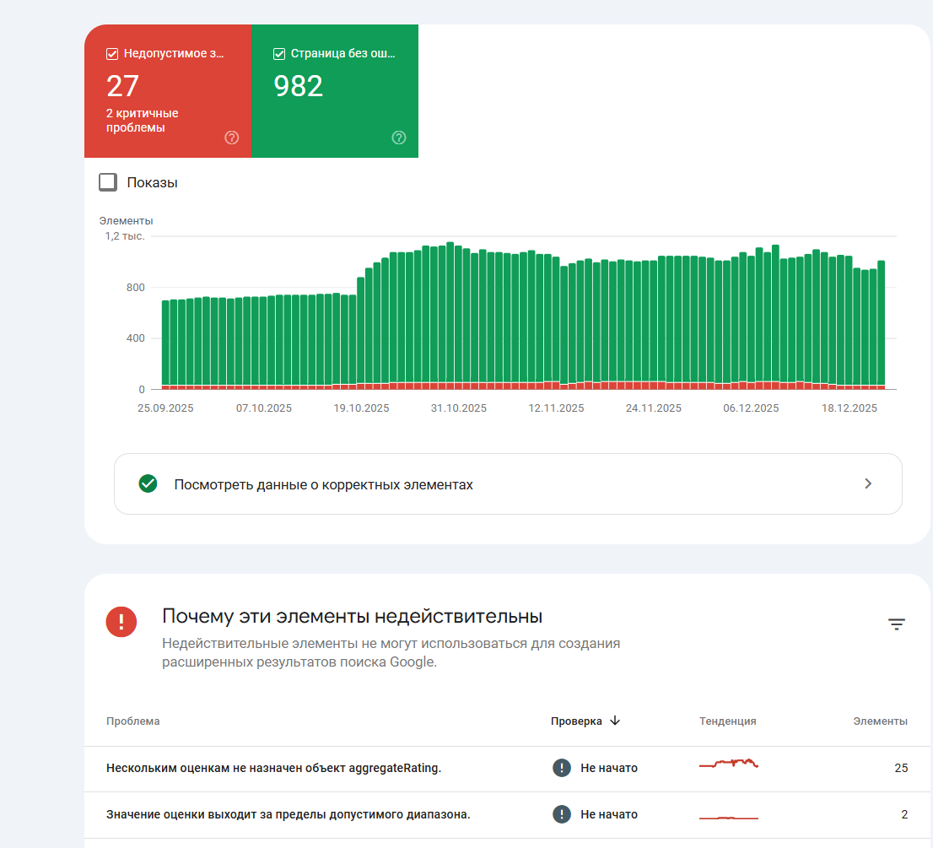Screen dimensions: 933x848
Task: Click help icon on red invalid card
Action: (x=231, y=138)
